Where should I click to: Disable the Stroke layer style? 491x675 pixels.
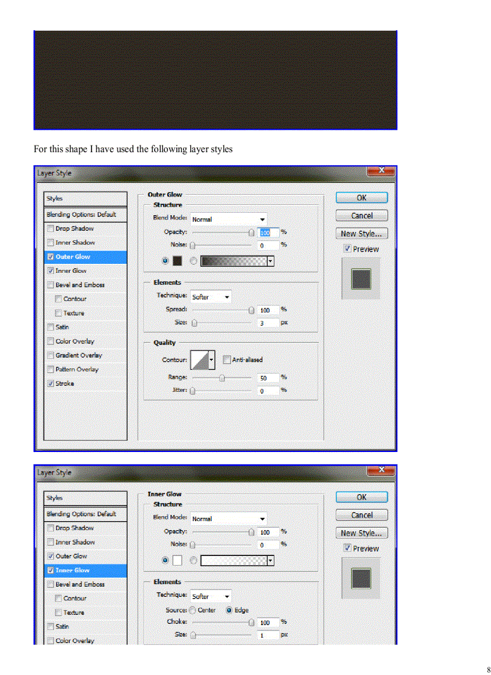pos(50,383)
